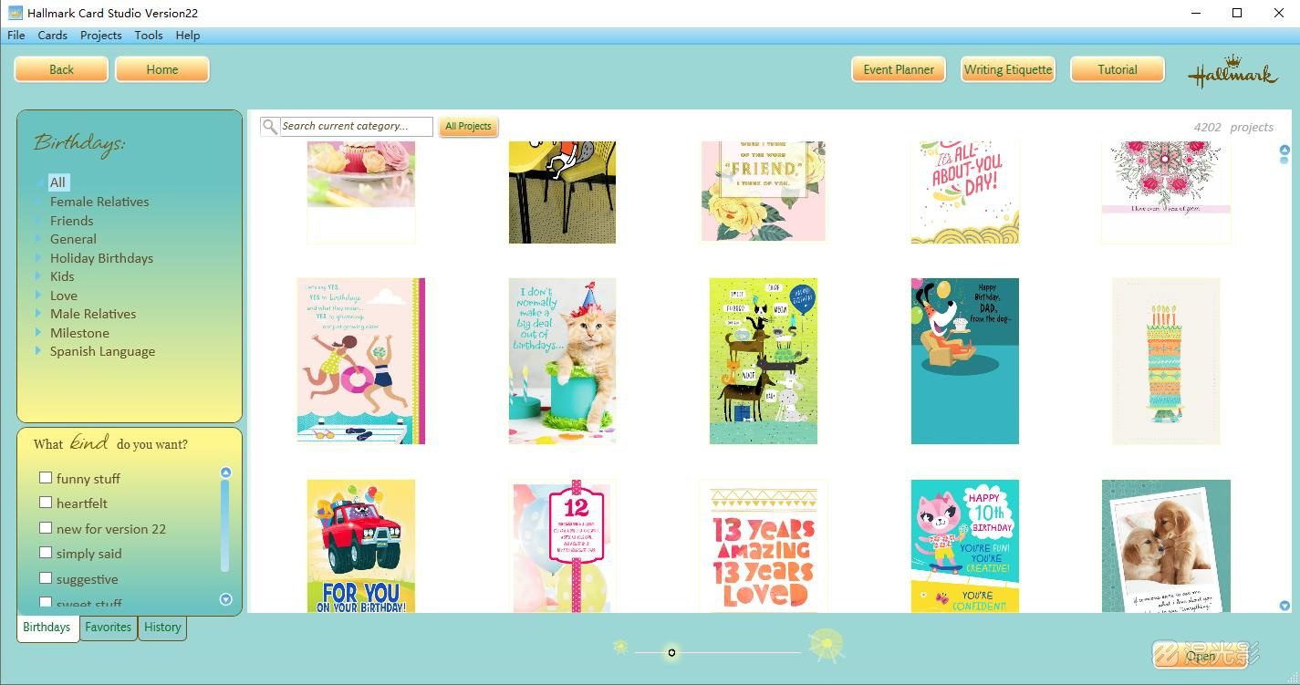Image resolution: width=1300 pixels, height=685 pixels.
Task: Click the search current category field
Action: (356, 127)
